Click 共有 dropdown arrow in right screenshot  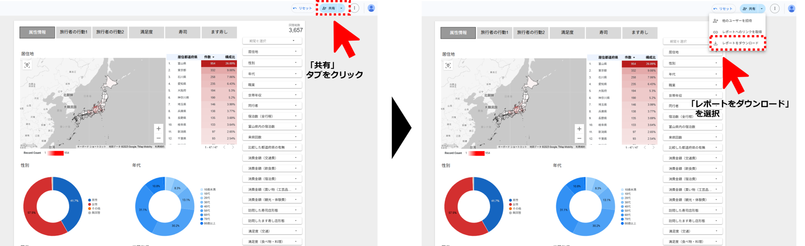click(x=761, y=9)
